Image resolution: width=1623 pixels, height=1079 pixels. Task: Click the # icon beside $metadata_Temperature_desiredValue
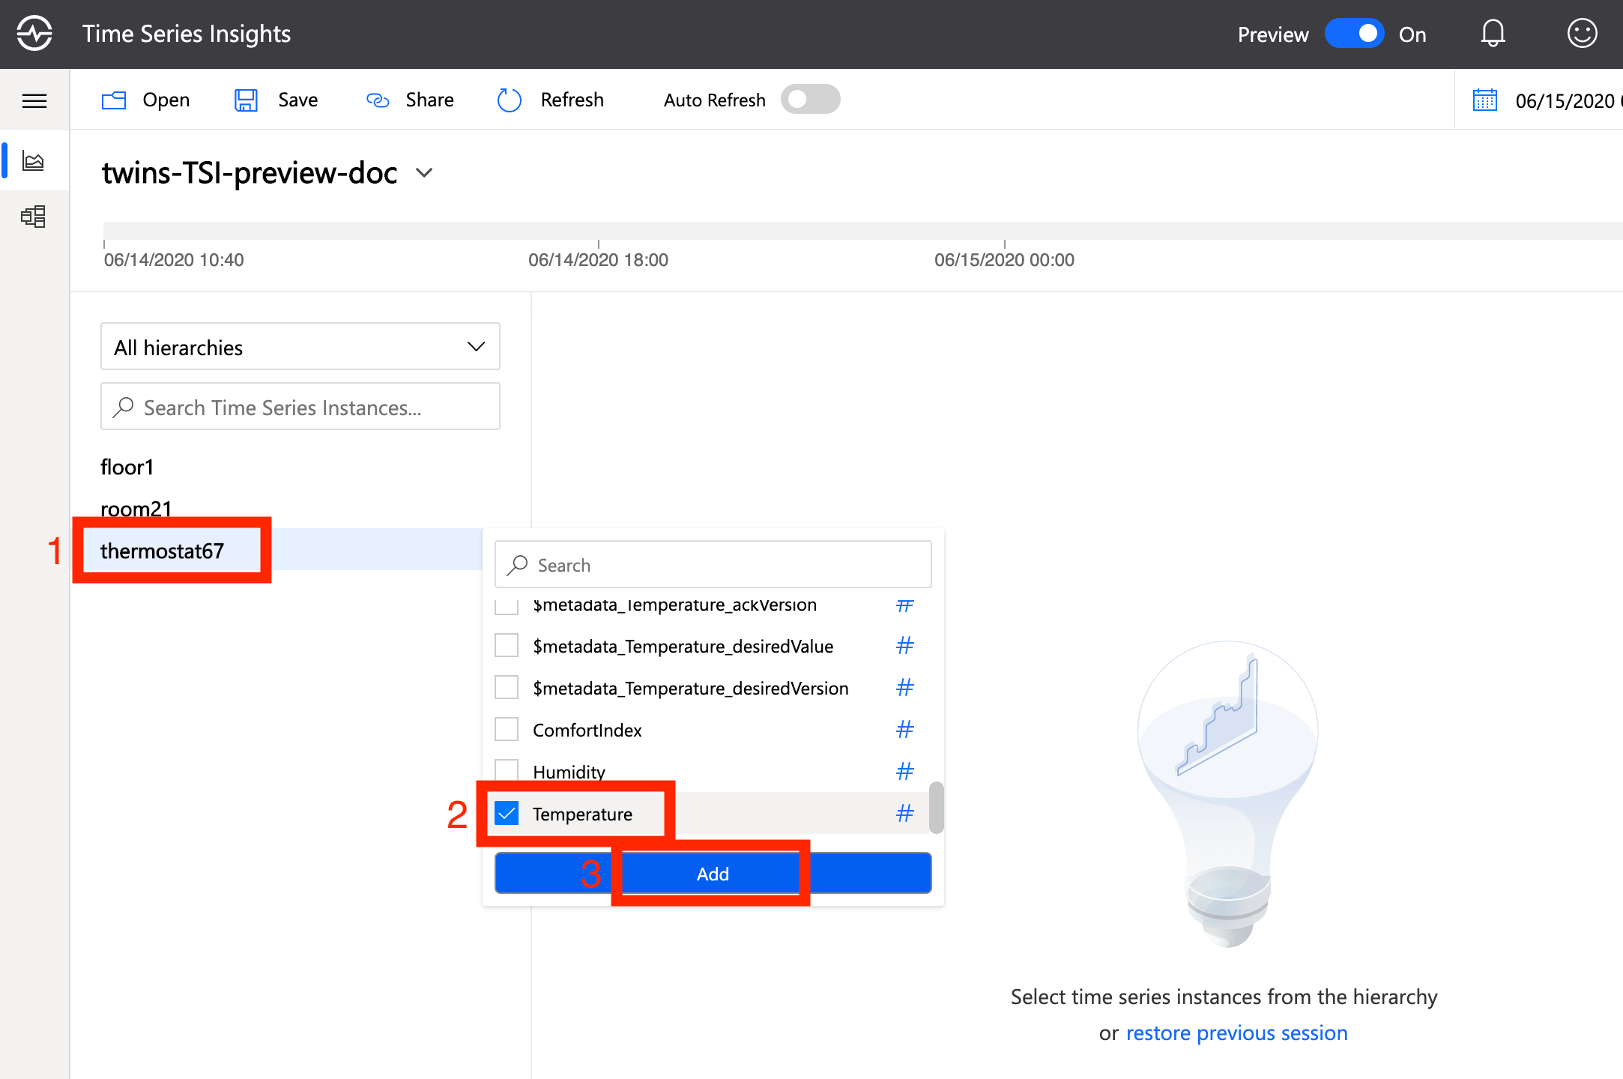[x=905, y=646]
